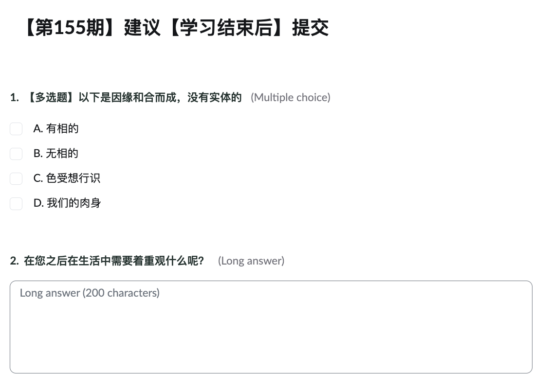Click the question number 1.
This screenshot has width=551, height=390.
14,98
